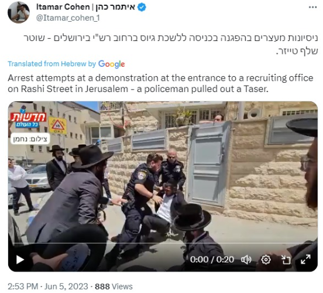Mute the video with speaker icon
323x293 pixels.
tap(246, 260)
